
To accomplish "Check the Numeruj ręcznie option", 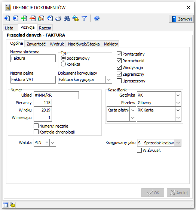I will [x=36, y=126].
